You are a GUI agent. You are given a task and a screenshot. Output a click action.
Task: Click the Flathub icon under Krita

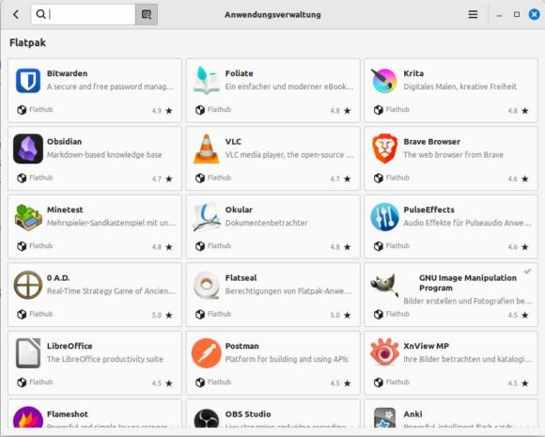tap(379, 110)
